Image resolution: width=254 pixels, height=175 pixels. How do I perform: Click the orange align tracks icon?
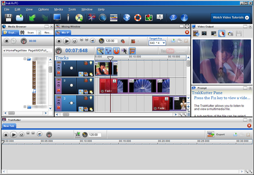[x=132, y=51]
